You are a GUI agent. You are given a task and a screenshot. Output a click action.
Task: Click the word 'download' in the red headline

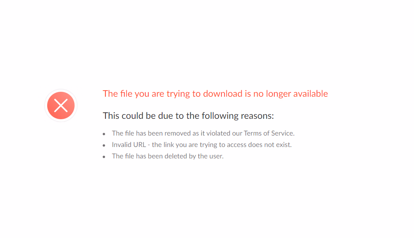[223, 94]
